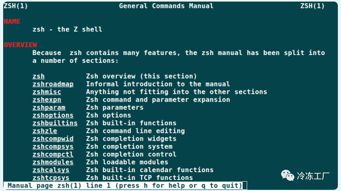Open the zshroadmap section link
This screenshot has height=191, width=341.
53,84
